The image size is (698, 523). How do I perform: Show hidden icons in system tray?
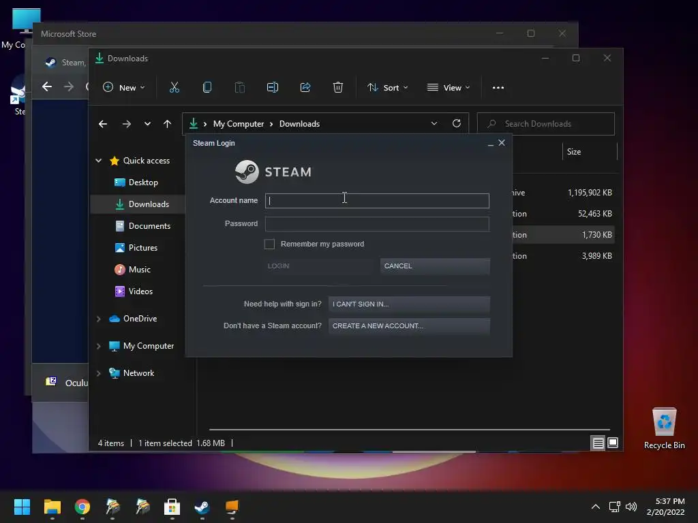tap(596, 507)
